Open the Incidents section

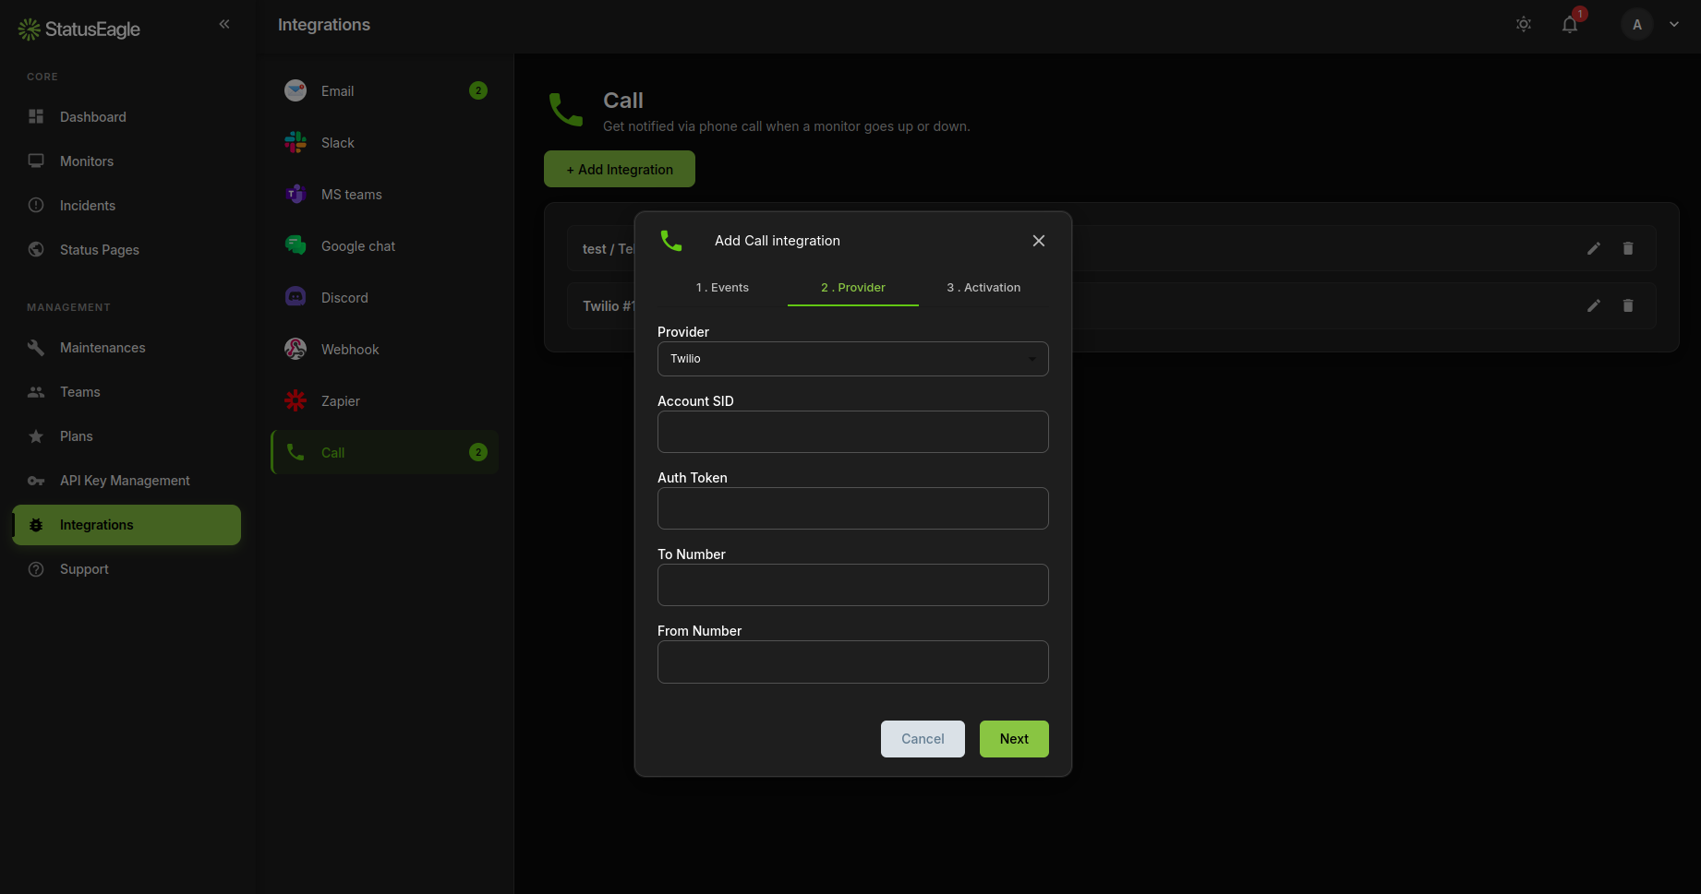pyautogui.click(x=127, y=206)
